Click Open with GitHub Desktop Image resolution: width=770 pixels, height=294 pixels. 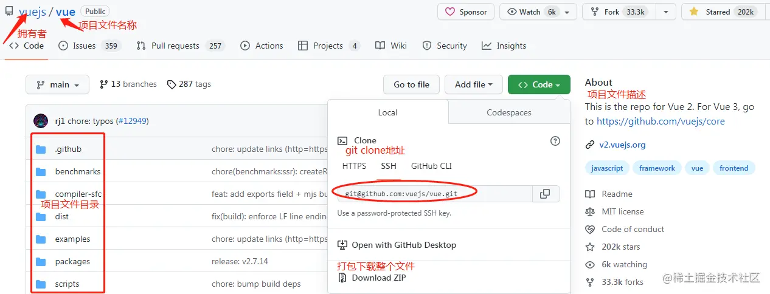coord(397,245)
